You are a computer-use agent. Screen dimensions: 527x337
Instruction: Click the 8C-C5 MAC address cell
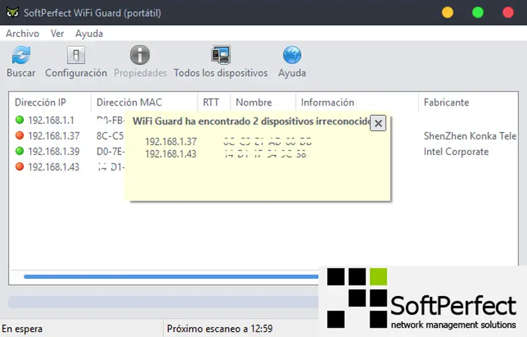pyautogui.click(x=110, y=136)
